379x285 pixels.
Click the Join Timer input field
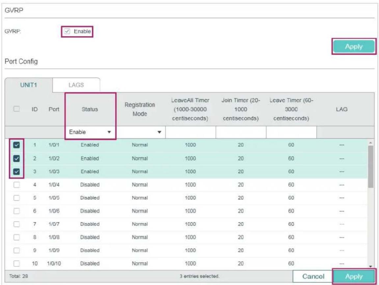241,132
